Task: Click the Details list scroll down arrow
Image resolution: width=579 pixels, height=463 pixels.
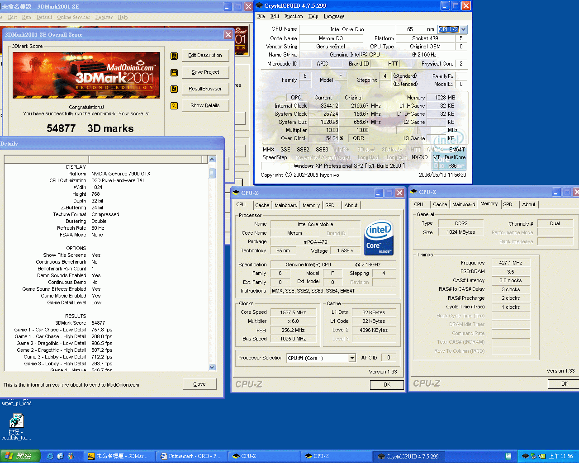Action: (212, 368)
